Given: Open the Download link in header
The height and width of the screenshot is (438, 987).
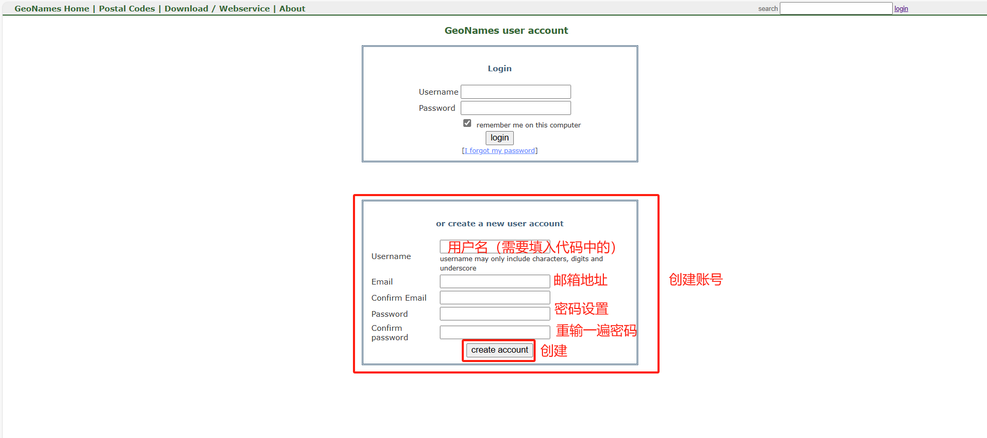Looking at the screenshot, I should tap(186, 8).
